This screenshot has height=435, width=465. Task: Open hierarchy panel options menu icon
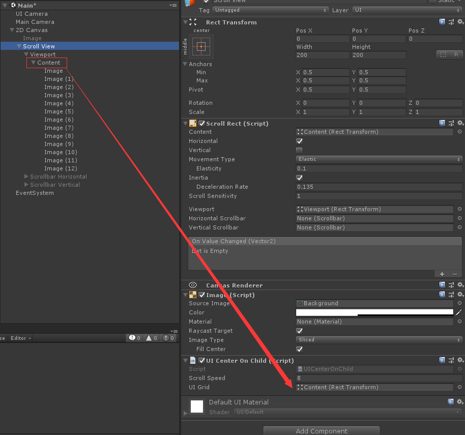tap(173, 5)
